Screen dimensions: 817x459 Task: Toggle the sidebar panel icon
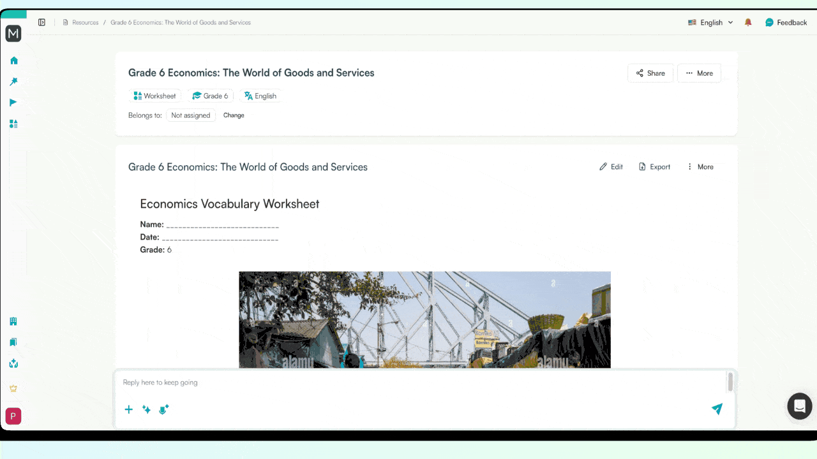pos(41,22)
